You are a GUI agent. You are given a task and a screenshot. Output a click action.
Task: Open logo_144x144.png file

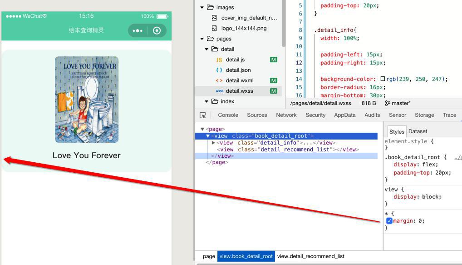pyautogui.click(x=244, y=28)
